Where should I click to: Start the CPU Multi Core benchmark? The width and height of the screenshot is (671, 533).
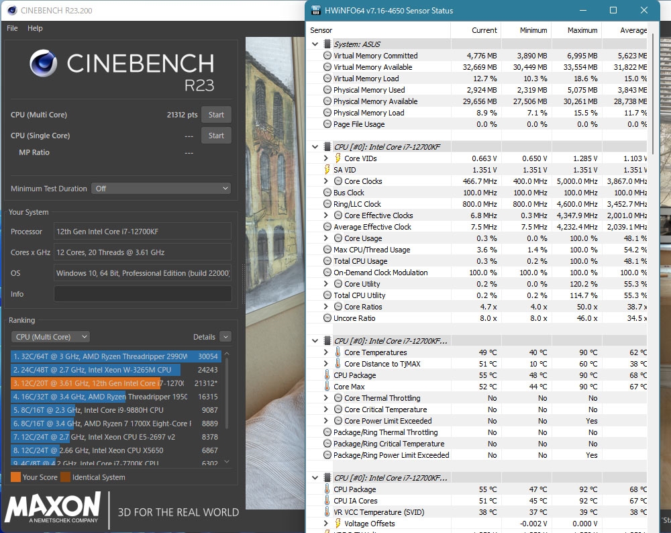(x=216, y=115)
